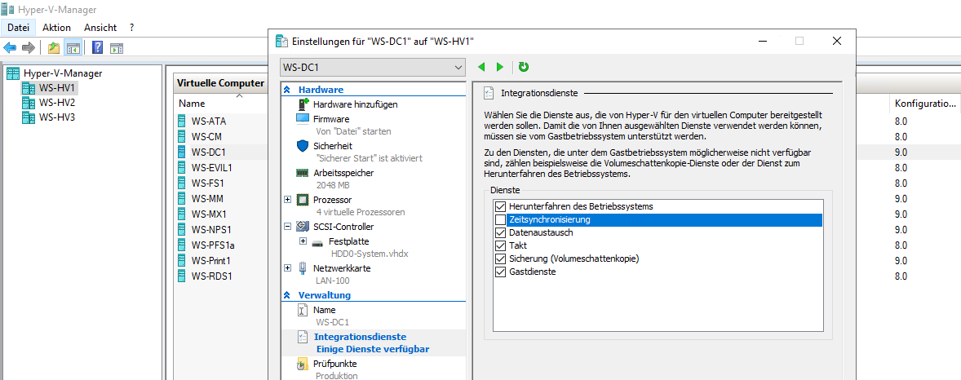The image size is (961, 380).
Task: Enable the Zeitsynchronisierung service checkbox
Action: [x=500, y=219]
